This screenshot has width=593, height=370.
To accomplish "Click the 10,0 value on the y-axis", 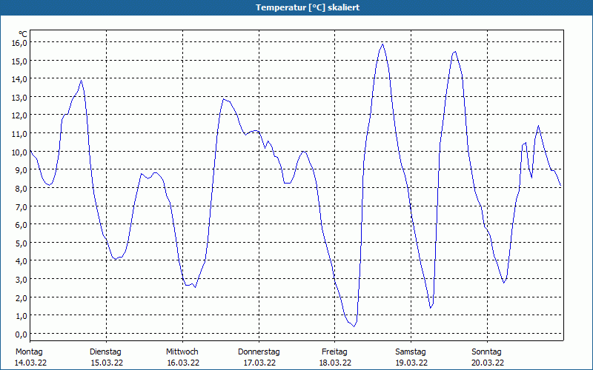I will tap(20, 152).
